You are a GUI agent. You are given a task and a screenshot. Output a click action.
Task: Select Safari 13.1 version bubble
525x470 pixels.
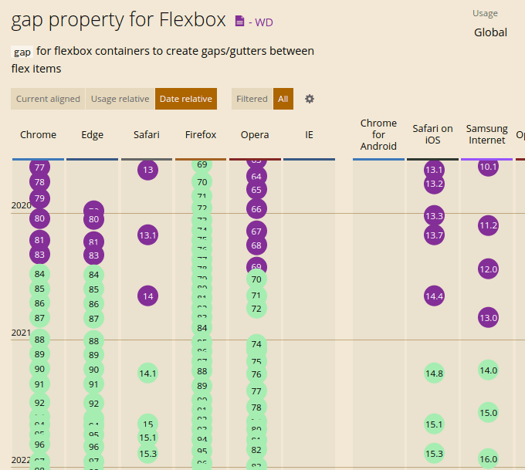tap(147, 235)
